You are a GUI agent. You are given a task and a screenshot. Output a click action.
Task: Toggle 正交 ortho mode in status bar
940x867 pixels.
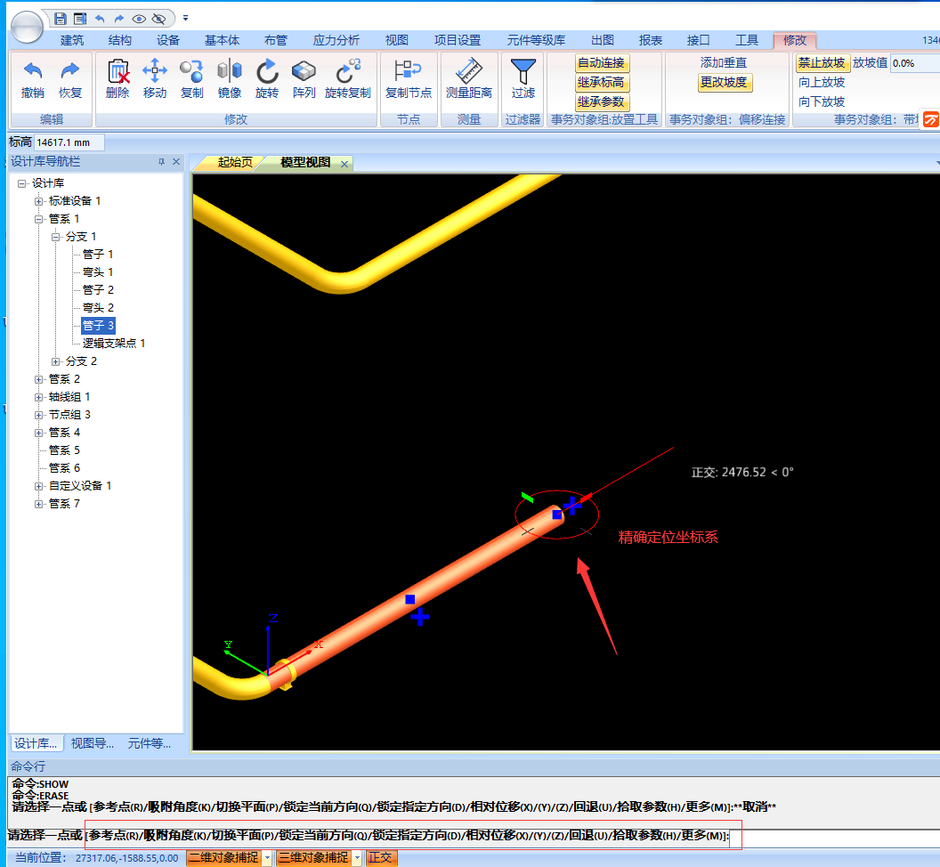pos(381,858)
